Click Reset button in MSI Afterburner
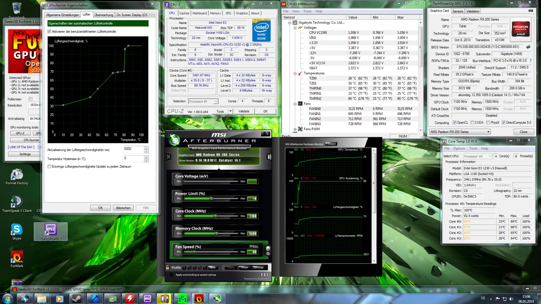Screen dimensions: 541x304 click(245, 267)
